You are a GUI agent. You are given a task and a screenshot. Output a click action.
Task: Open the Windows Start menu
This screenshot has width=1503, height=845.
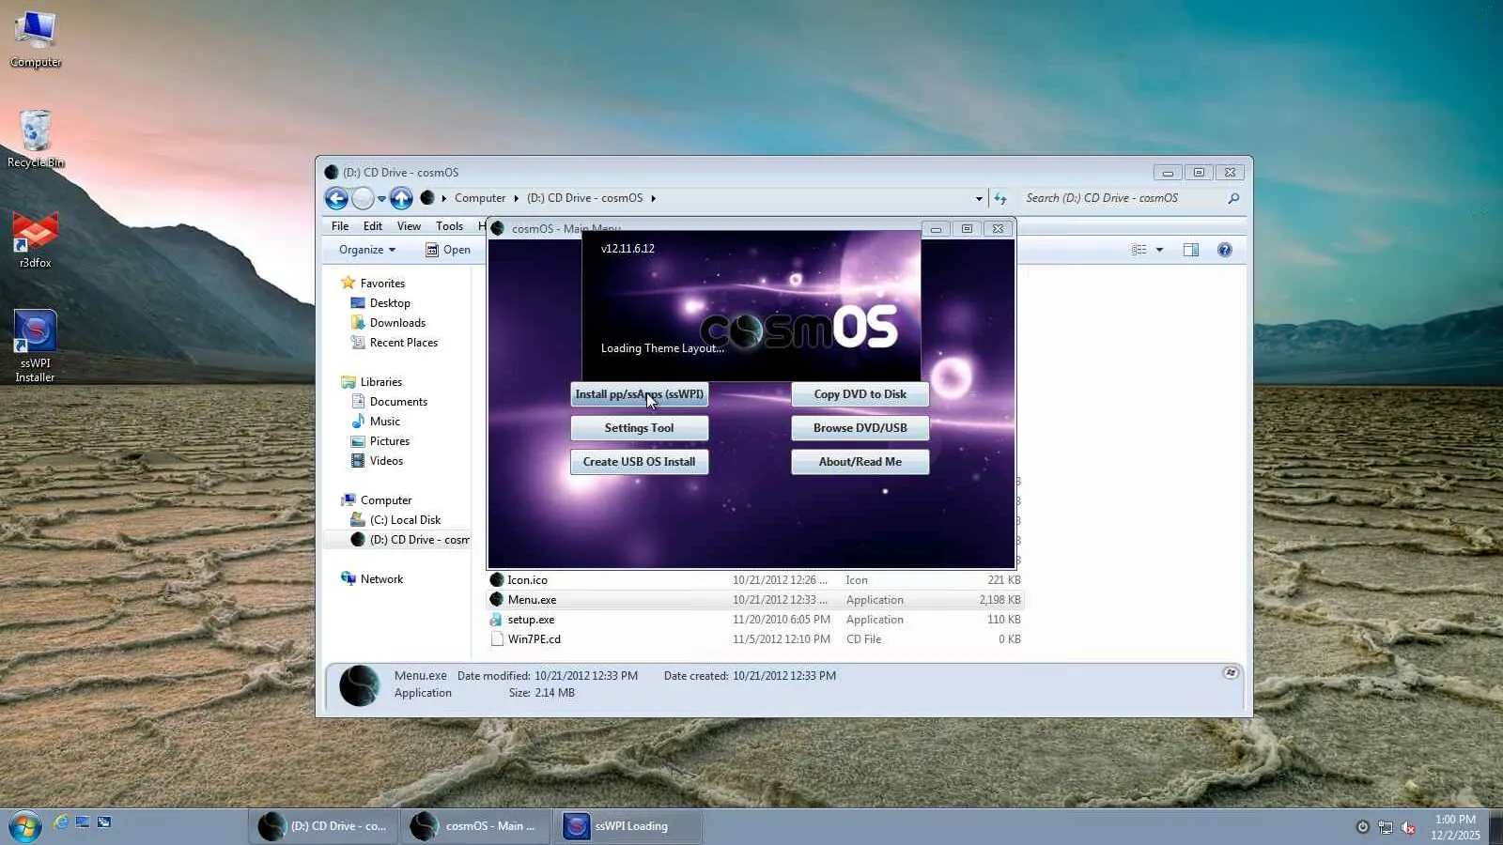[24, 826]
